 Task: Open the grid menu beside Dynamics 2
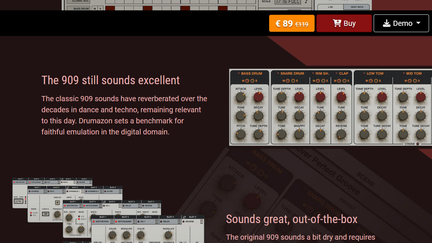(101, 191)
